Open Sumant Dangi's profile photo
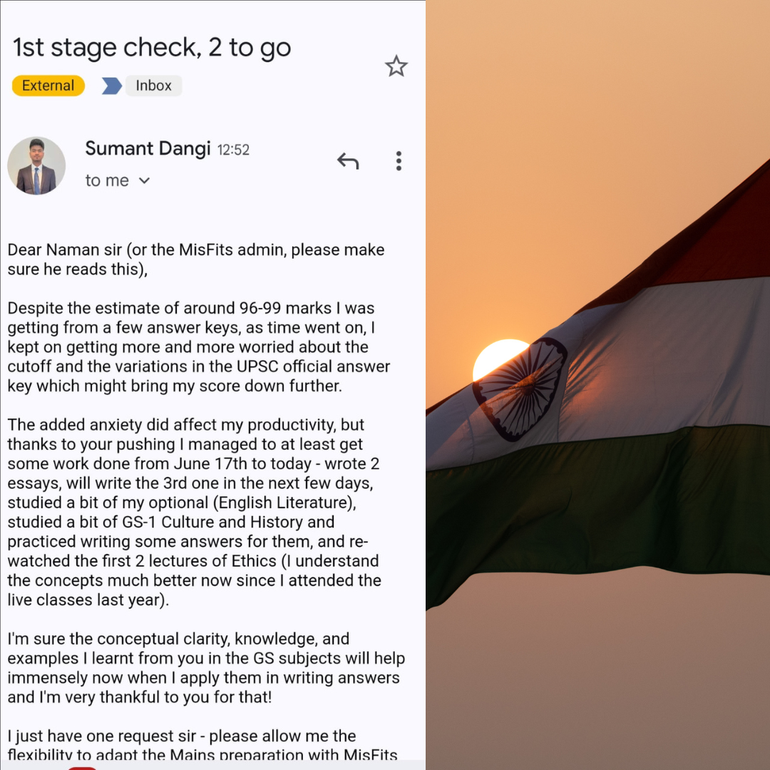The width and height of the screenshot is (770, 770). [x=36, y=166]
